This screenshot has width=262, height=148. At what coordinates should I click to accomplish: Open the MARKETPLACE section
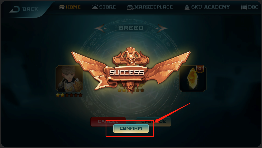pyautogui.click(x=153, y=7)
